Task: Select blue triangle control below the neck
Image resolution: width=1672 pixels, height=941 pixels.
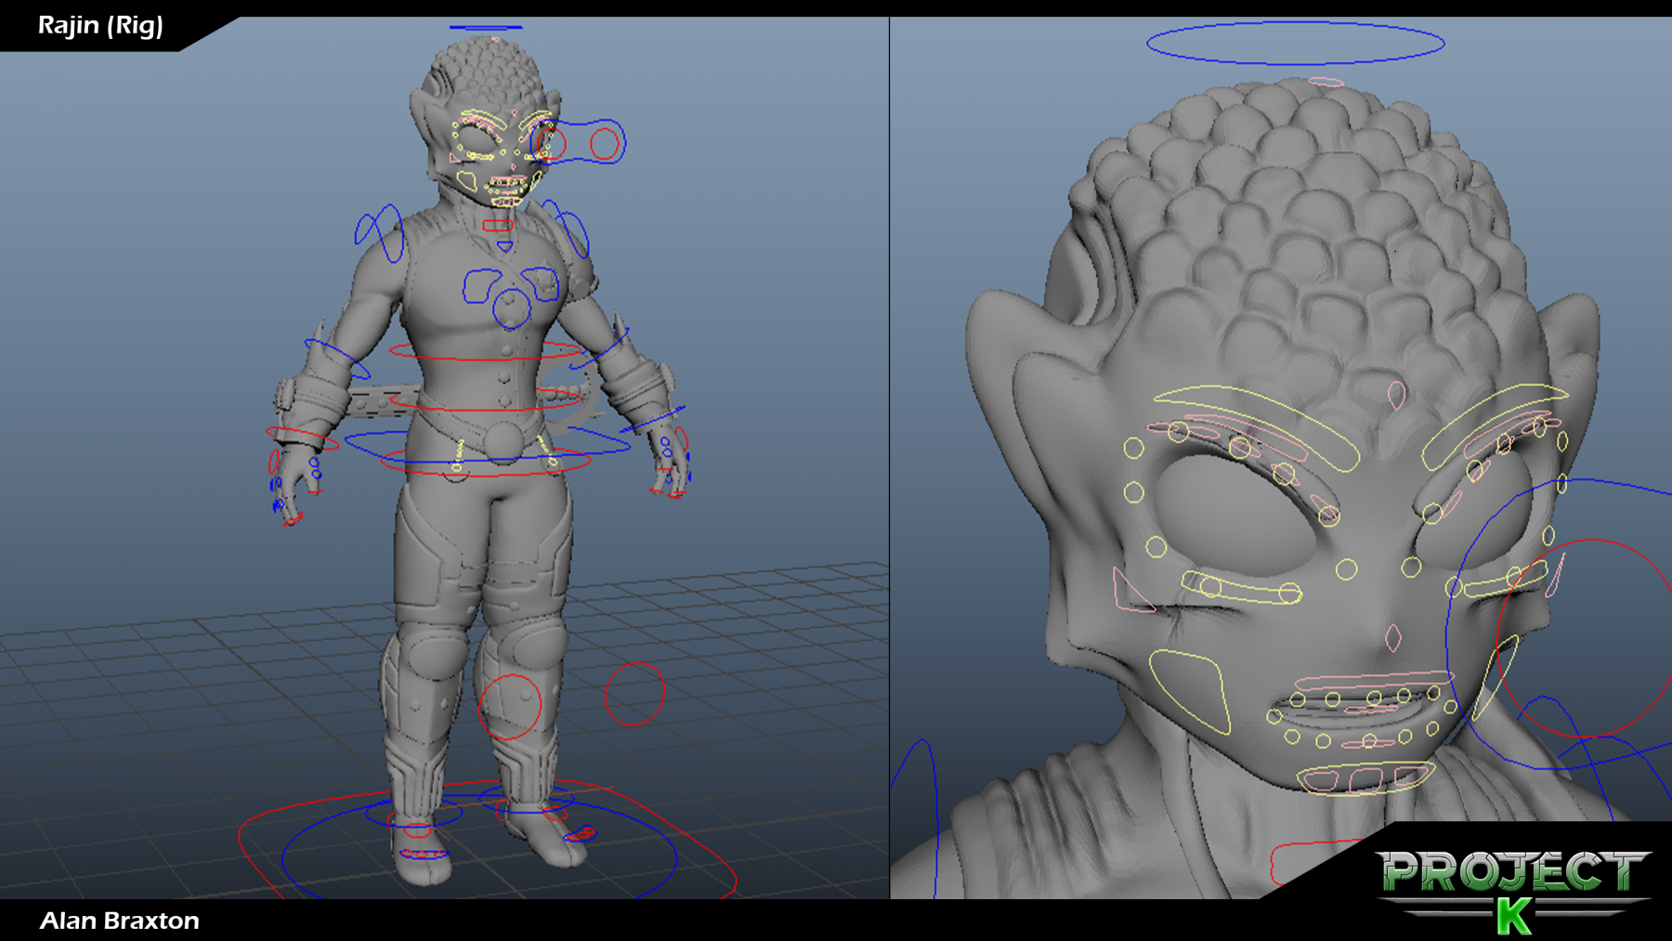Action: 503,246
